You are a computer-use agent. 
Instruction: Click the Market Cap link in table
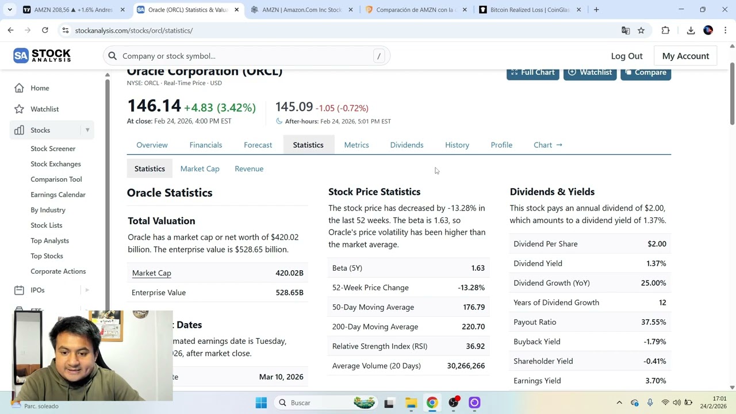click(151, 273)
